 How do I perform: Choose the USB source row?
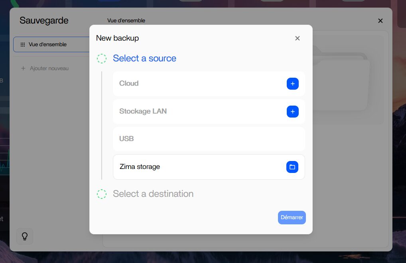point(209,139)
